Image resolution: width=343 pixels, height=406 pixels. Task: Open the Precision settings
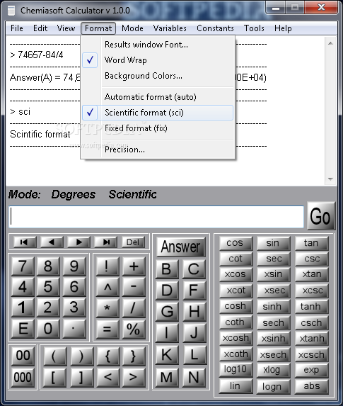point(158,150)
